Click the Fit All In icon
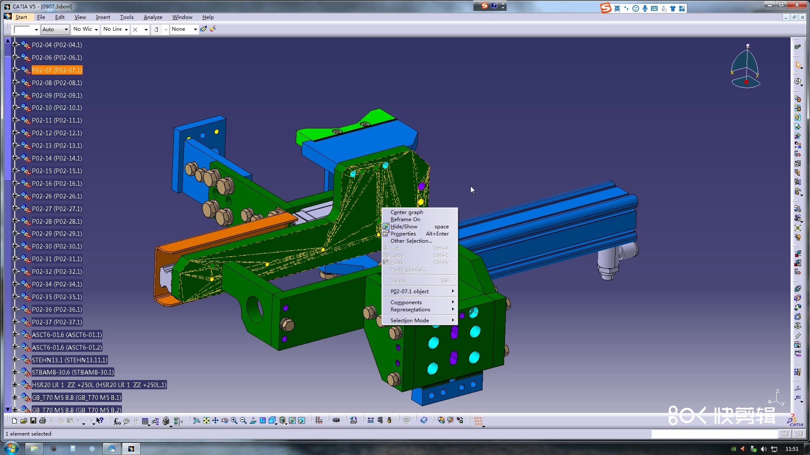 pyautogui.click(x=206, y=420)
